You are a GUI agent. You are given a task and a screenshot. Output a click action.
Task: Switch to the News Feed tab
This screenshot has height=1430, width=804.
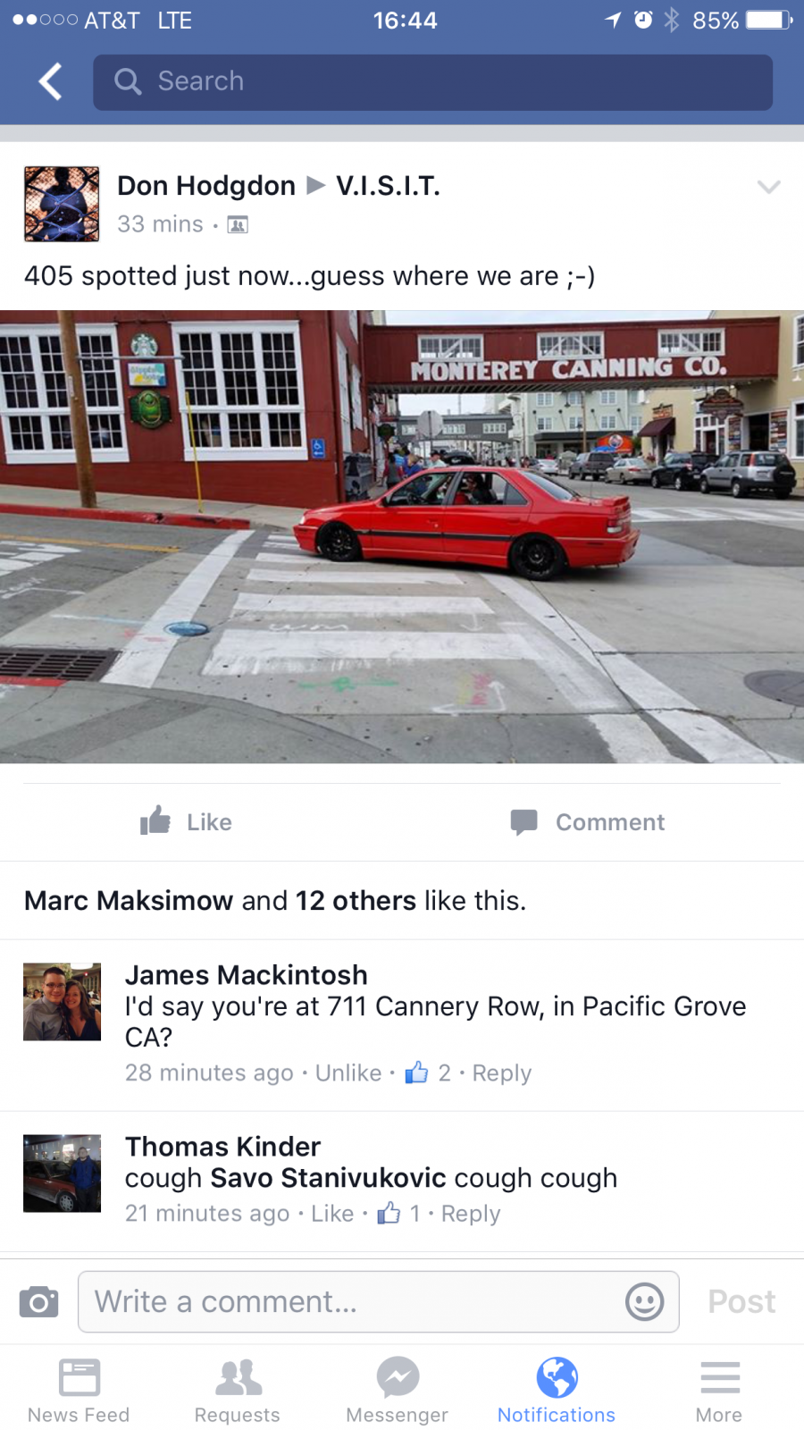click(79, 1391)
